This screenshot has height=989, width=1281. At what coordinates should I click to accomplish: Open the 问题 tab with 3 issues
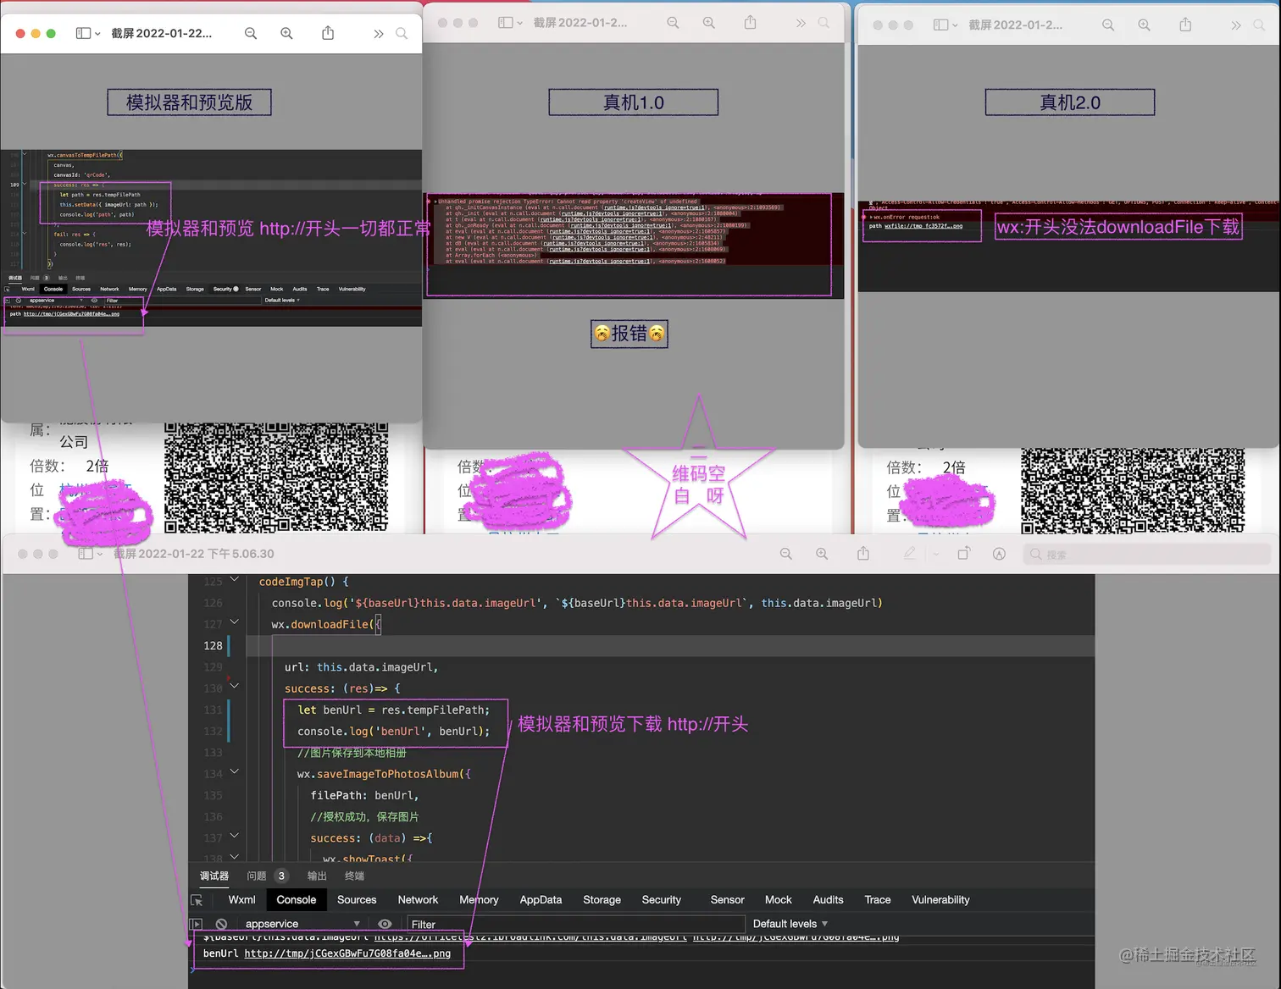coord(267,876)
